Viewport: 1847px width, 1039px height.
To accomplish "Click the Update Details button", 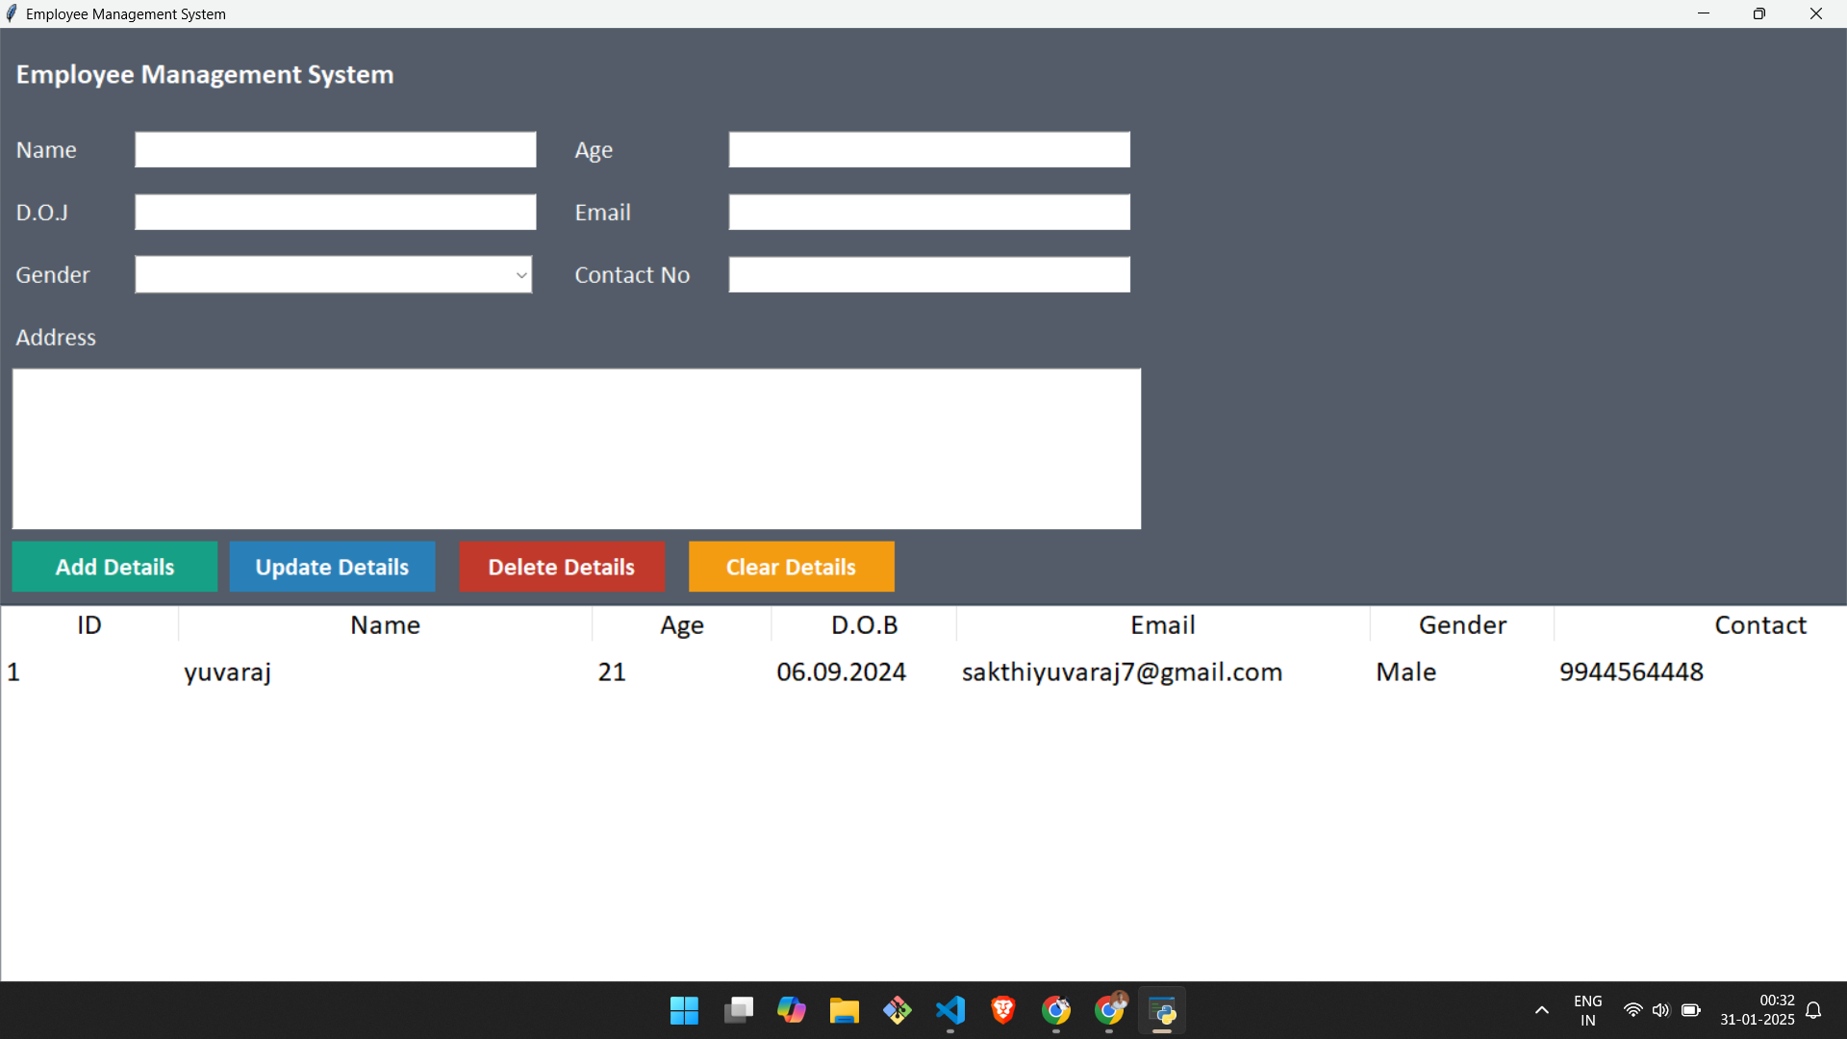I will coord(332,567).
